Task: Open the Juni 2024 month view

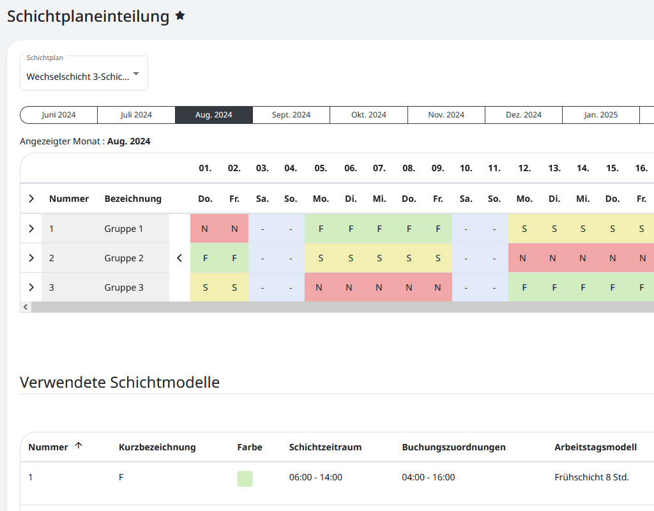Action: click(x=58, y=115)
